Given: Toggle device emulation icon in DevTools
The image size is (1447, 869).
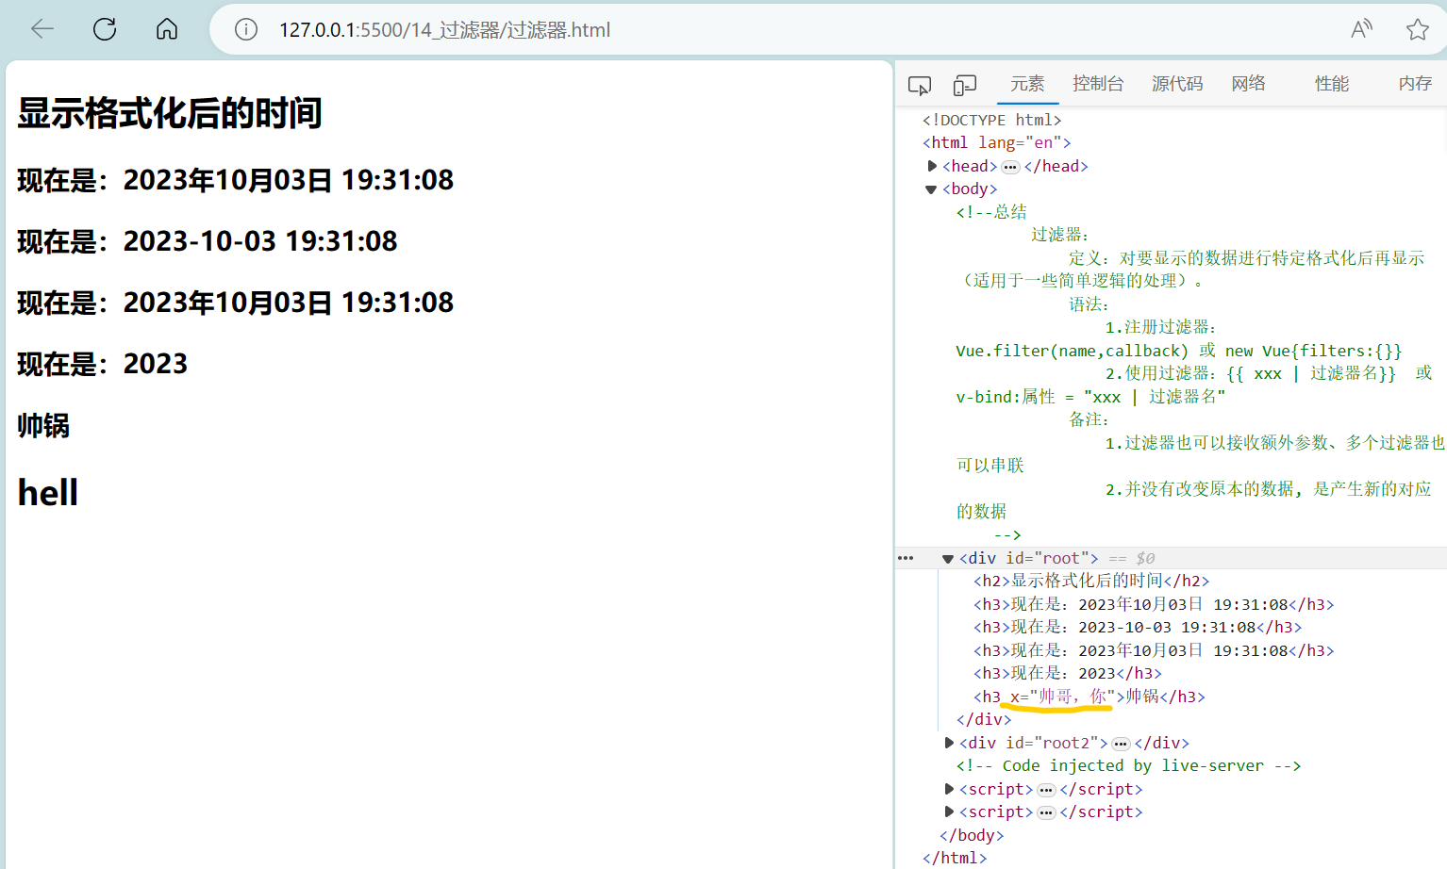Looking at the screenshot, I should (964, 86).
